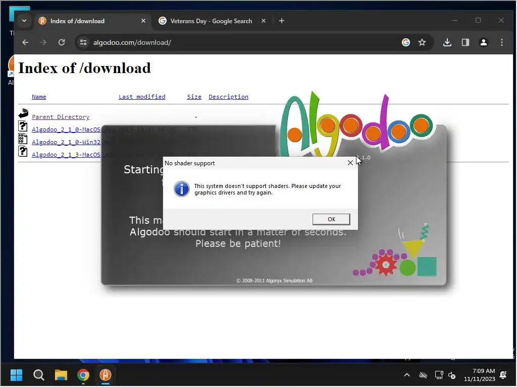Go forward in Chrome browser
This screenshot has width=517, height=387.
[x=43, y=42]
